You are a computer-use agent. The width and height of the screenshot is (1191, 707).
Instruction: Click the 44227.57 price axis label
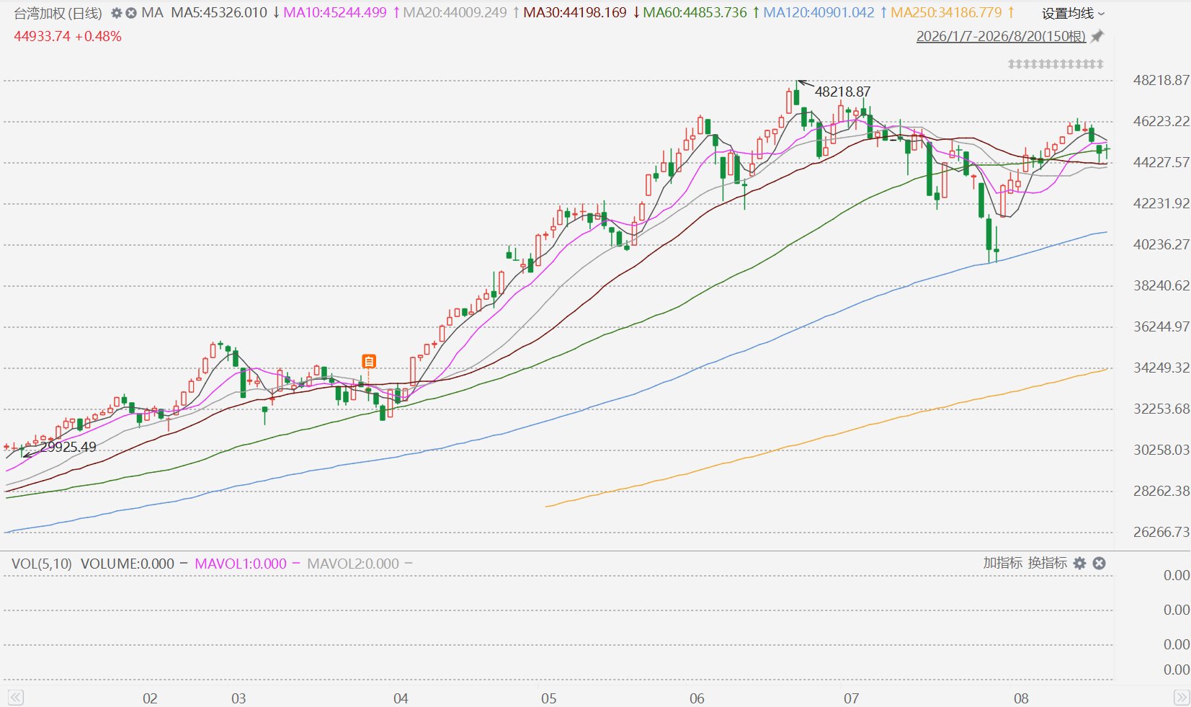click(1161, 162)
